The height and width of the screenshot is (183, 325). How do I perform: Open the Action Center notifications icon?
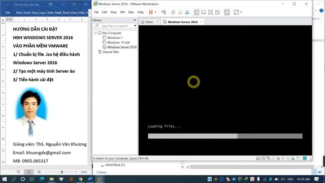click(316, 179)
